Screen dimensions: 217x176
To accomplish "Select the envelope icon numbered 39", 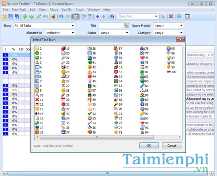I will pos(89,53).
